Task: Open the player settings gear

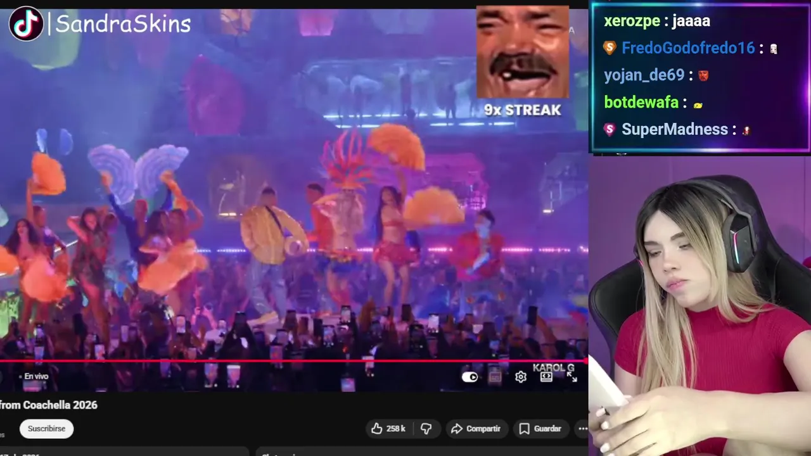Action: (x=521, y=377)
